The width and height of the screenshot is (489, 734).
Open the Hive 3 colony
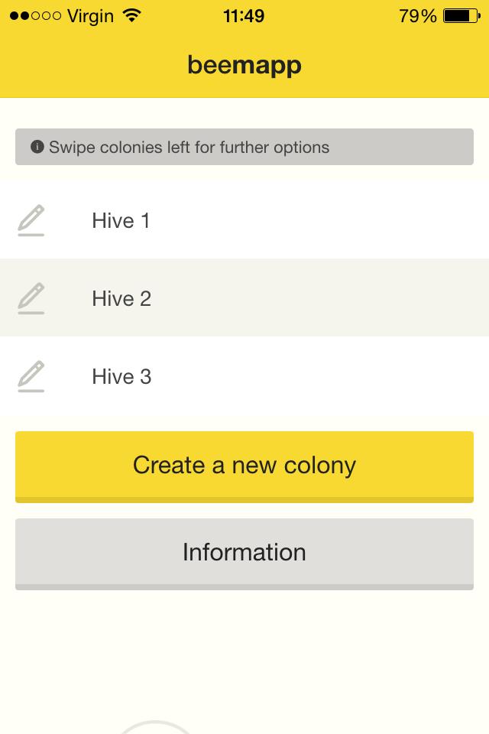[121, 377]
